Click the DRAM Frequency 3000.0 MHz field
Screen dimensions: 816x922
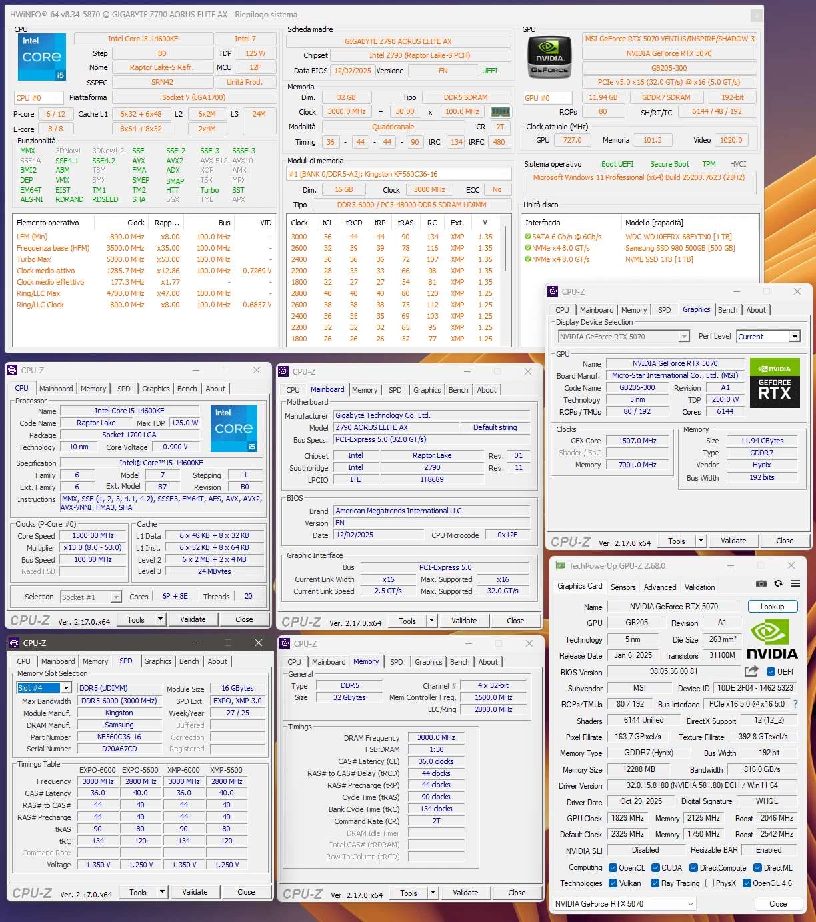tap(436, 737)
